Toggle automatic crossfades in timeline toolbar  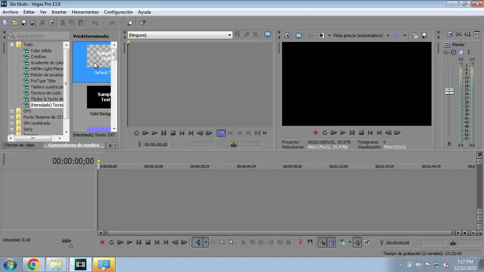coord(332,243)
